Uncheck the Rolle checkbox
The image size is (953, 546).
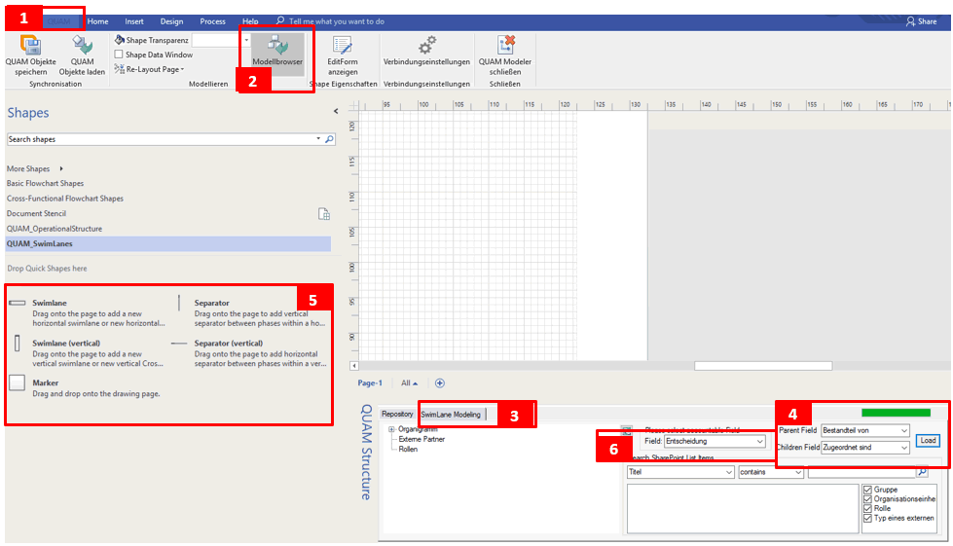click(x=867, y=508)
